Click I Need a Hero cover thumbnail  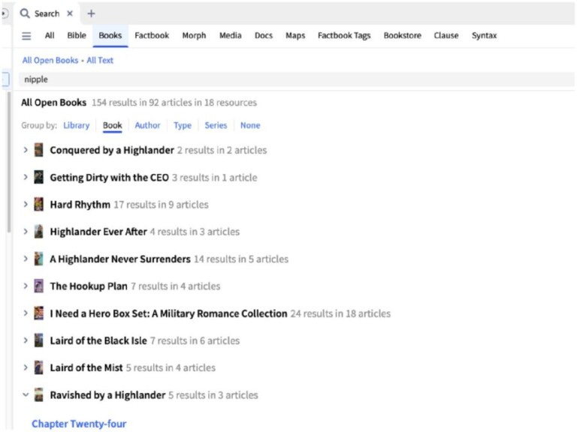coord(38,313)
